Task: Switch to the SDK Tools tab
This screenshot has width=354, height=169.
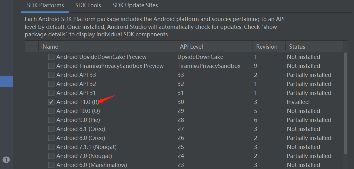Action: 88,5
